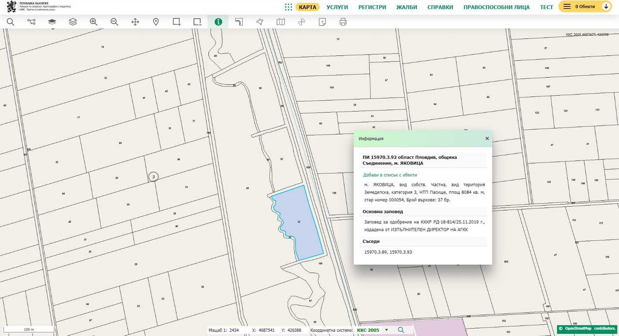Zoom in on the map
The width and height of the screenshot is (619, 336).
pyautogui.click(x=93, y=22)
